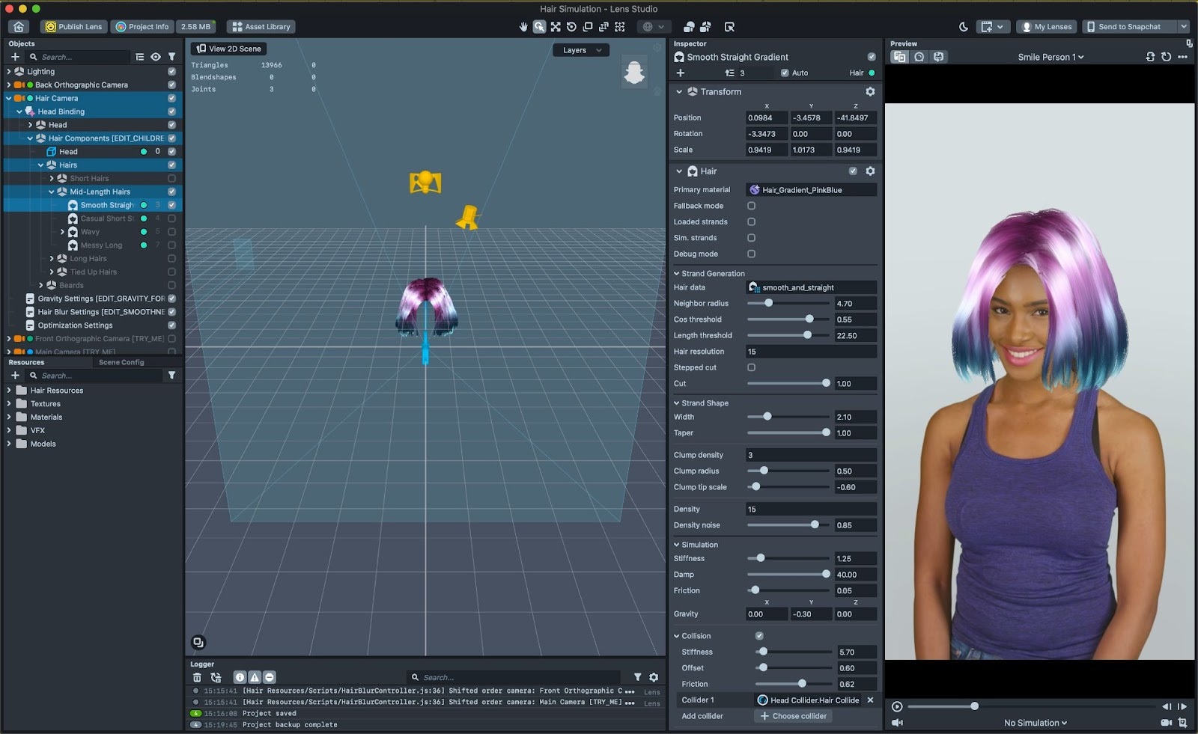Toggle visibility eye icon in Objects panel
Viewport: 1198px width, 734px height.
click(x=156, y=57)
